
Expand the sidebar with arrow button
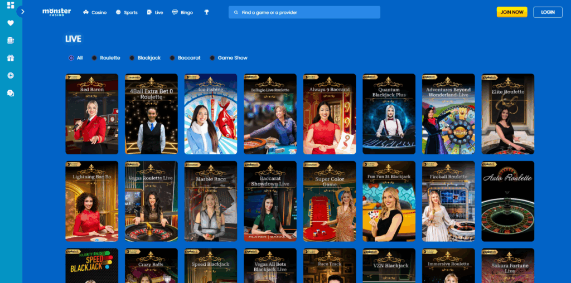pyautogui.click(x=22, y=12)
